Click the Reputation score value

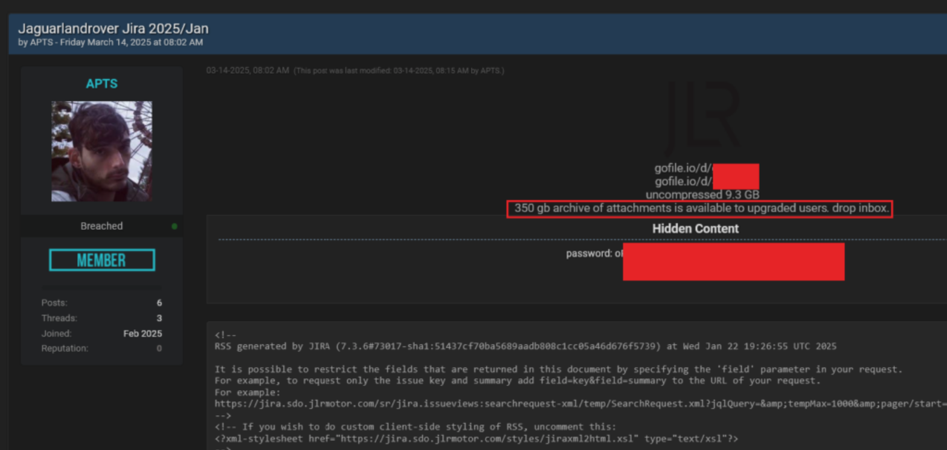(159, 349)
